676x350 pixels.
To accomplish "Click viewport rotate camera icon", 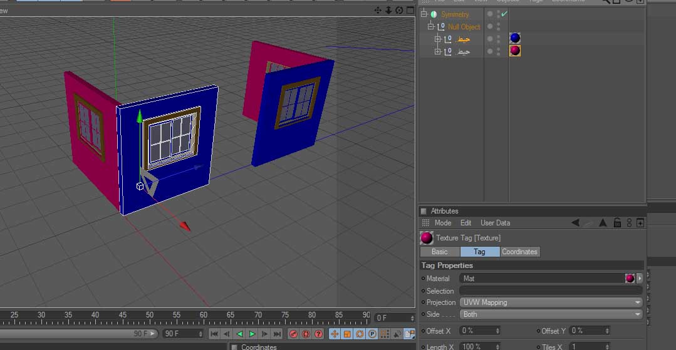I will (399, 11).
